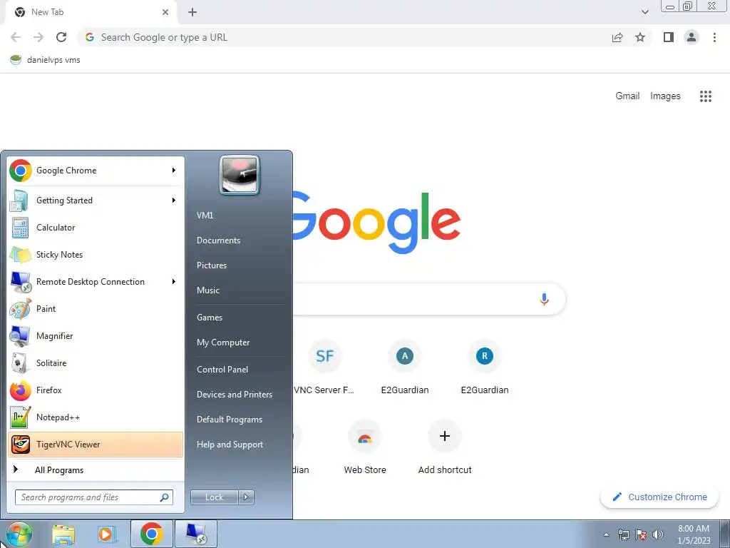Screen dimensions: 730x548
Task: Open the VNC Server shortcut tile
Action: (324, 368)
